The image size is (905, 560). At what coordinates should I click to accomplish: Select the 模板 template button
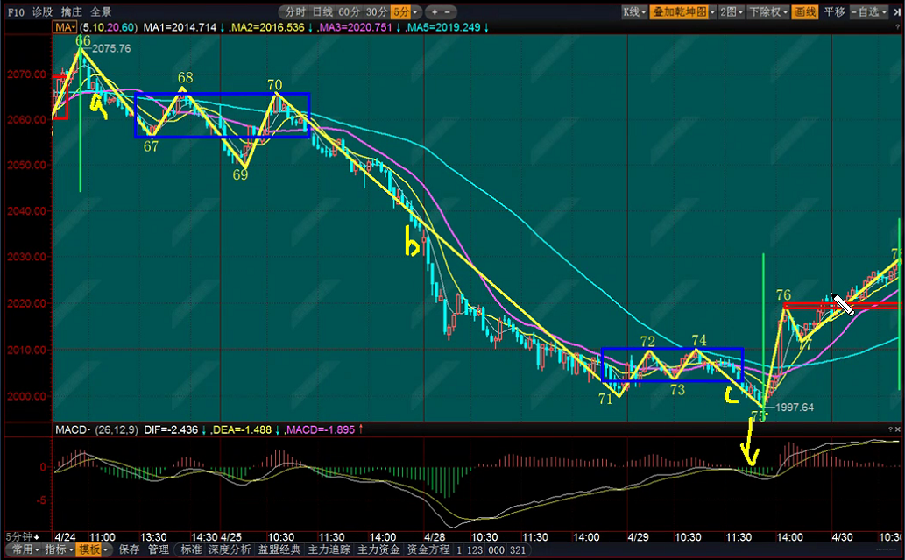(89, 549)
